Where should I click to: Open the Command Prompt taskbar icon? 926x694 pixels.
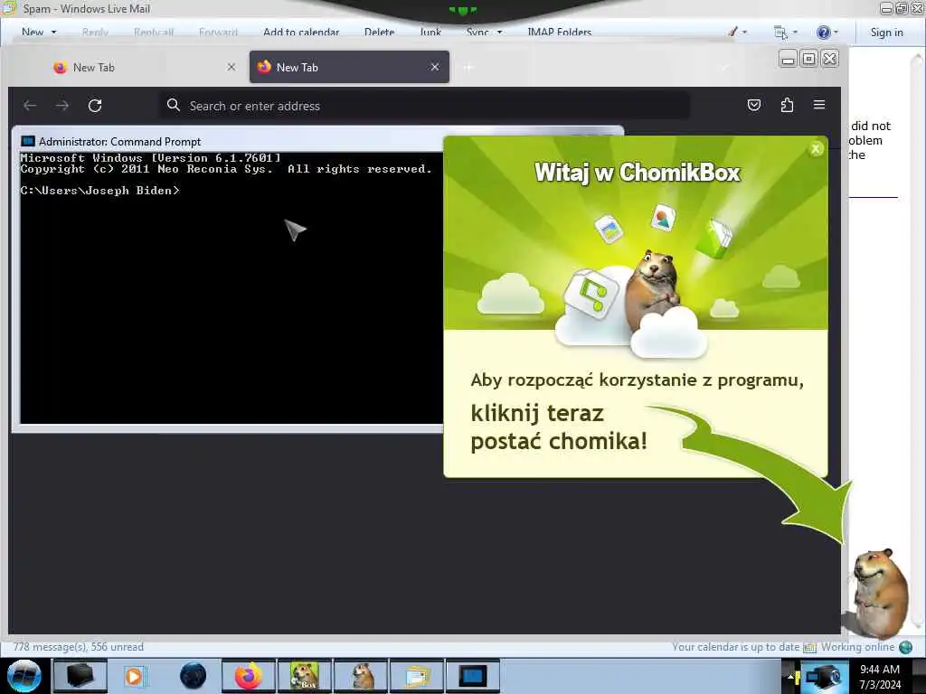pos(472,676)
